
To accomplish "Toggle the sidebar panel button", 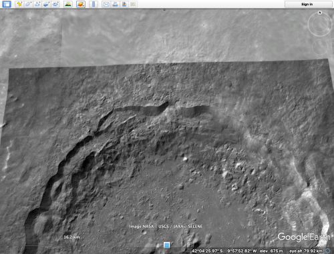I will click(7, 4).
